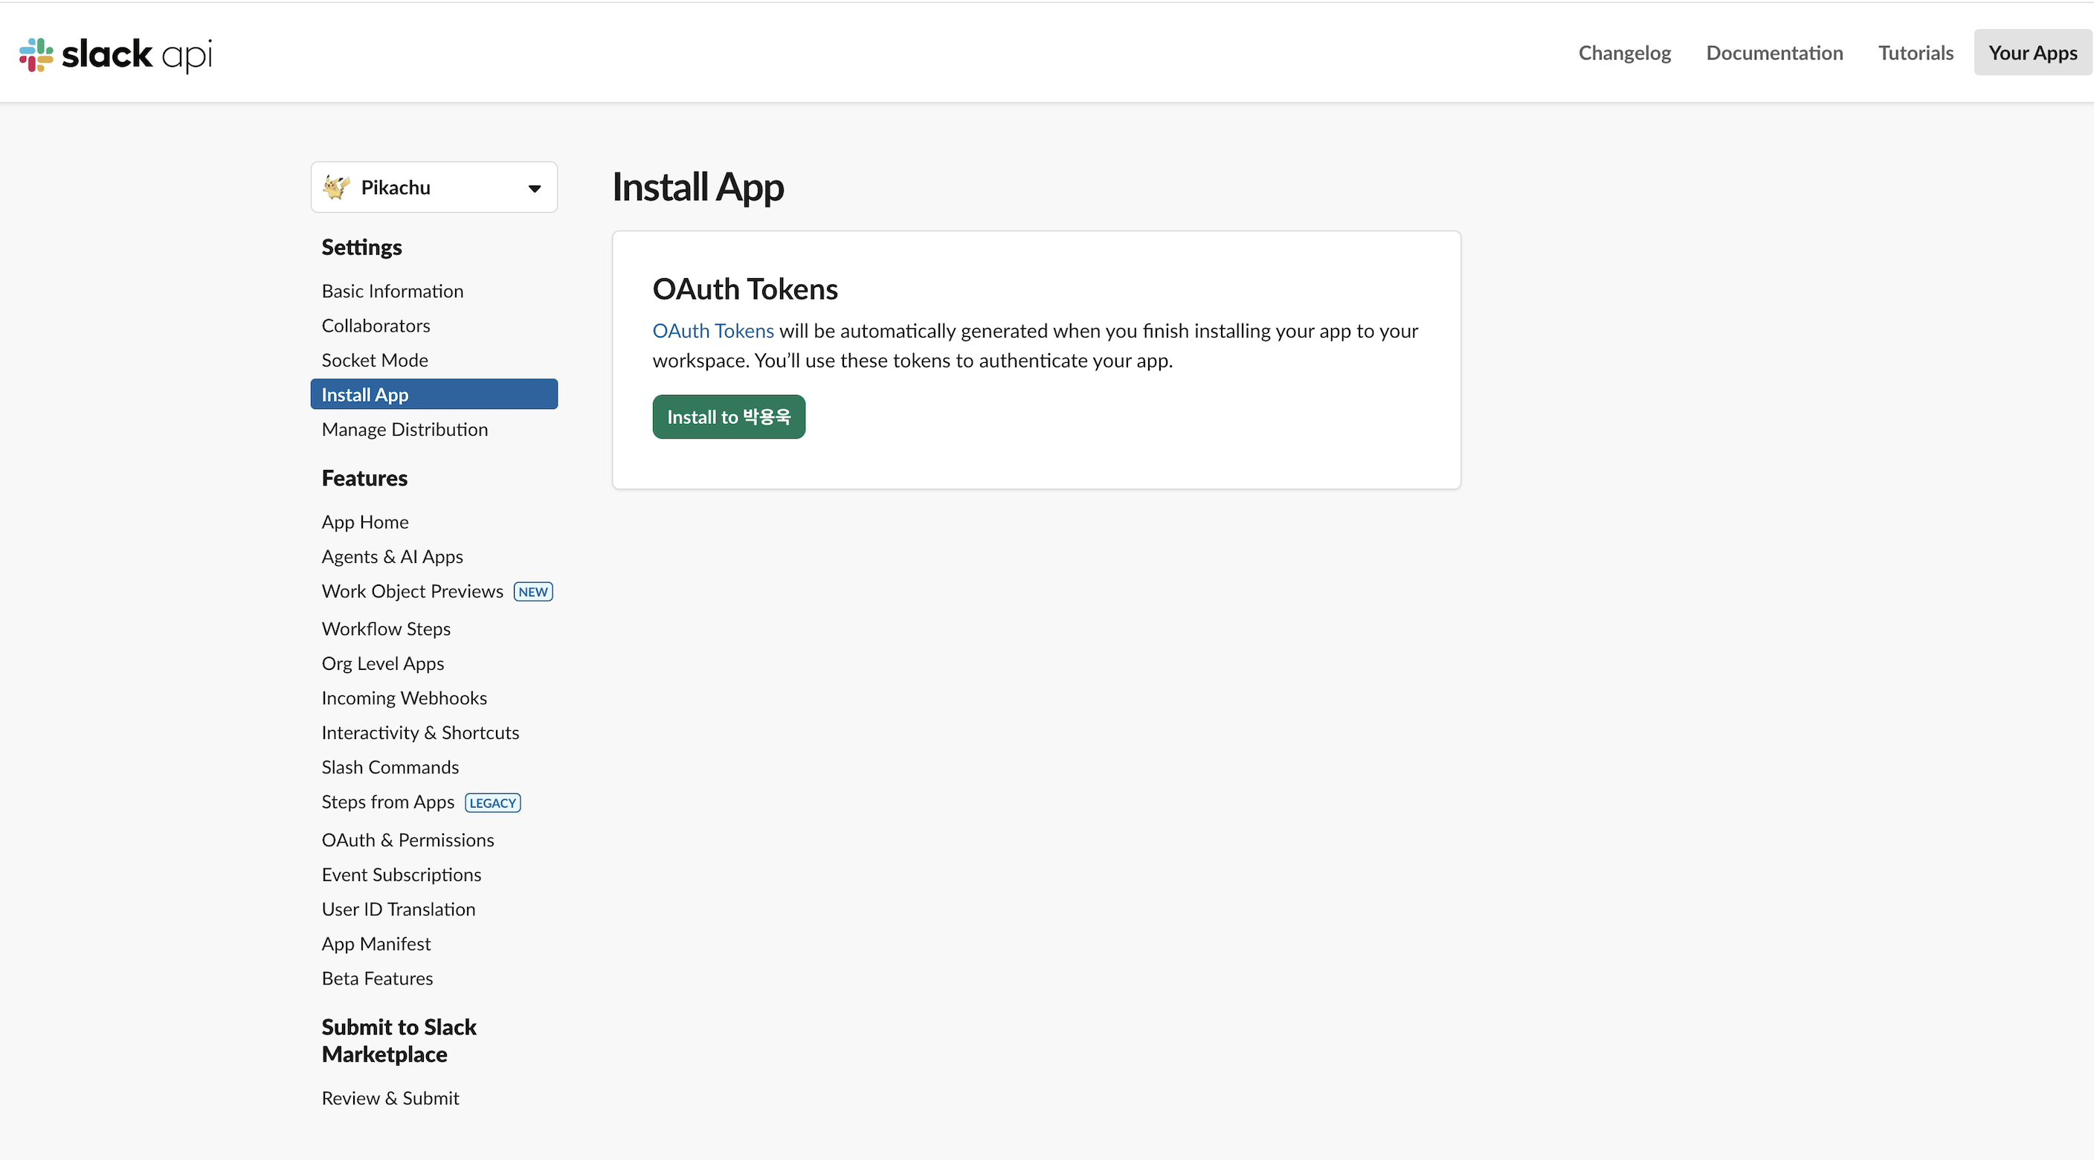This screenshot has width=2094, height=1160.
Task: Open OAuth & Permissions in the sidebar
Action: click(408, 840)
